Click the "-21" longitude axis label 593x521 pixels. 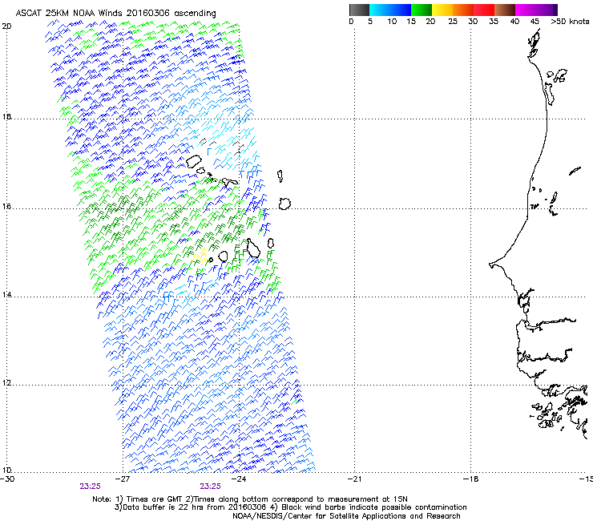tap(354, 479)
